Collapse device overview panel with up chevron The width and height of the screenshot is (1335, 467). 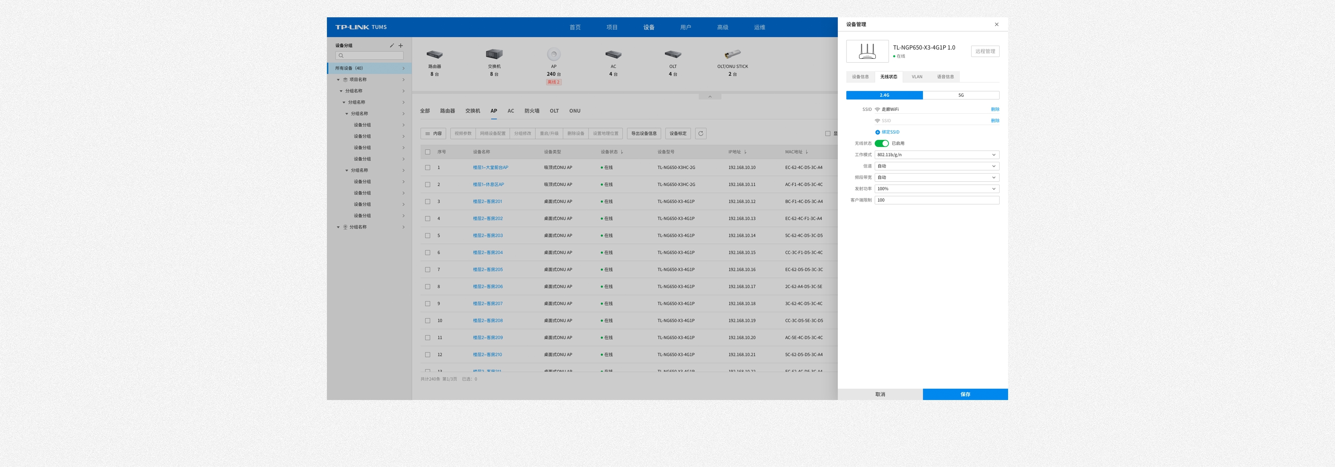(710, 97)
